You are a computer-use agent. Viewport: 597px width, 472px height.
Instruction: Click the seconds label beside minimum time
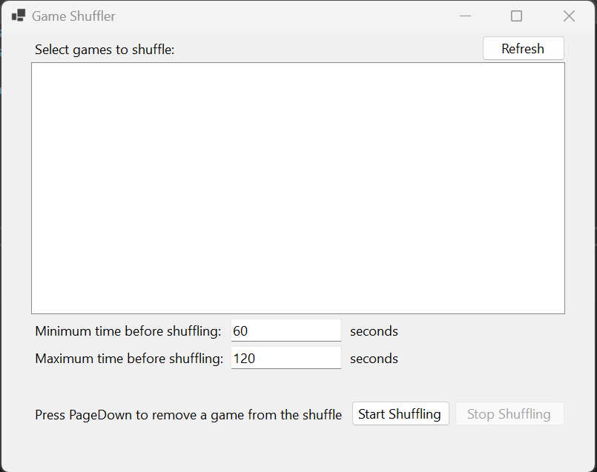pyautogui.click(x=374, y=331)
